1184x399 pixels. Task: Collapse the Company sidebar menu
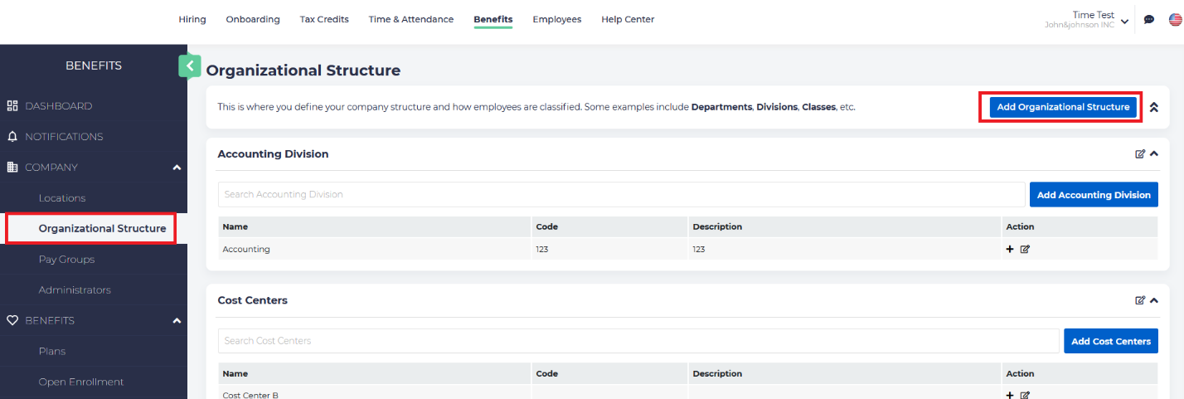176,168
